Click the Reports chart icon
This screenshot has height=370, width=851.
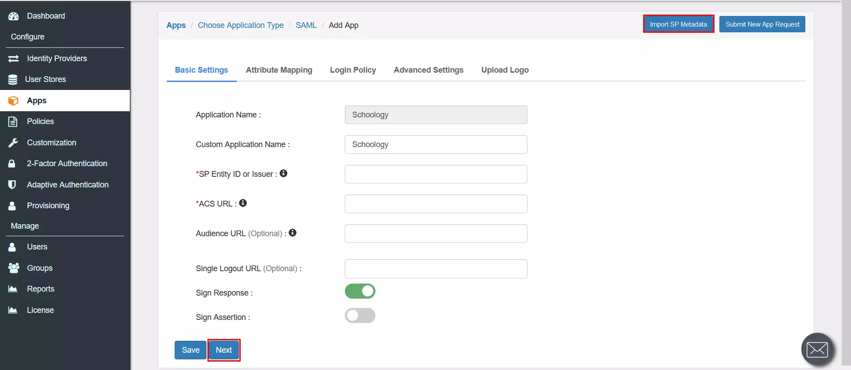tap(13, 289)
